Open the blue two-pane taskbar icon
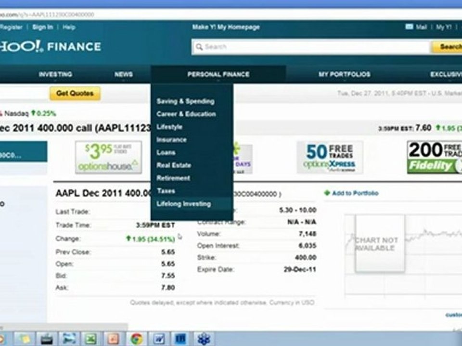 tap(180, 339)
